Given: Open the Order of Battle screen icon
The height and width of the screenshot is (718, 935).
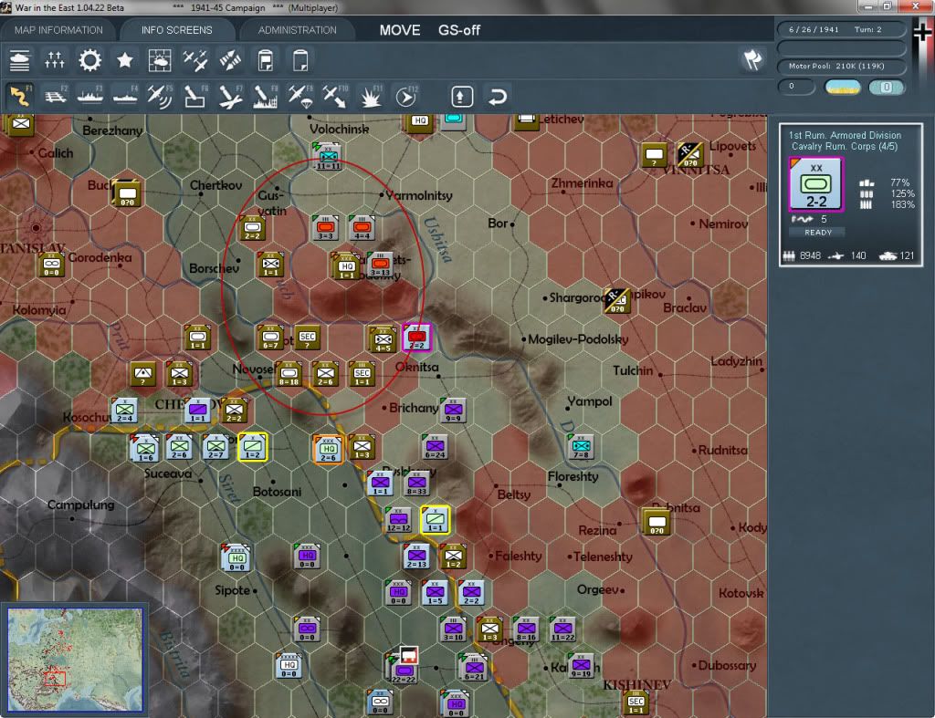Looking at the screenshot, I should click(x=20, y=60).
